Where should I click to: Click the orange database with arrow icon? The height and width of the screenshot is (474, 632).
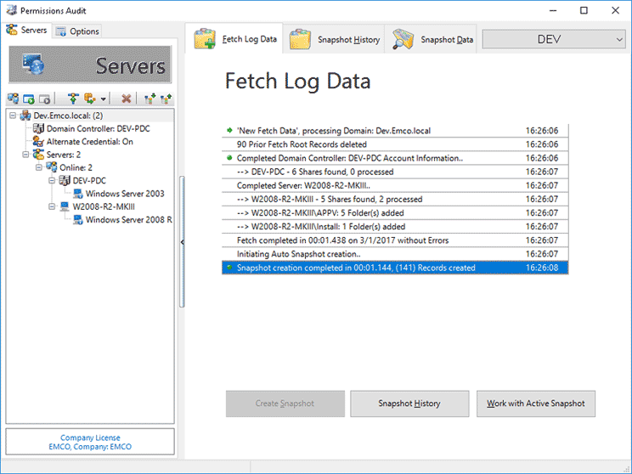(x=89, y=99)
